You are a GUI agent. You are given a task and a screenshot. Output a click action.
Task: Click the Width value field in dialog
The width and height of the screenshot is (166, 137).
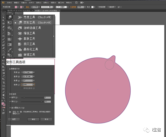[x=28, y=72]
